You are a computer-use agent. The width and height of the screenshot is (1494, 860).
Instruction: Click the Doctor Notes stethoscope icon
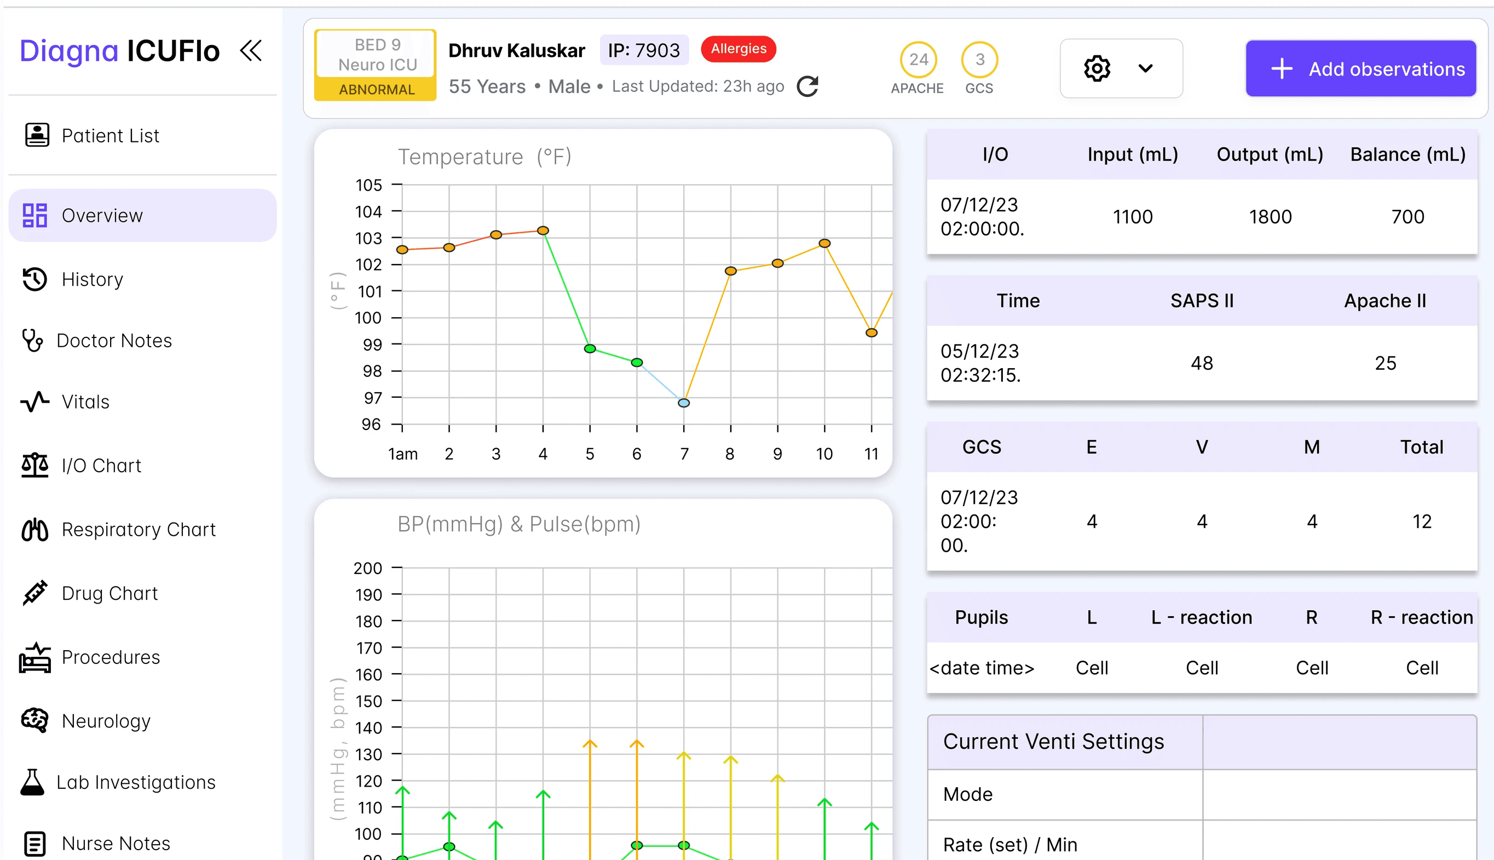32,341
